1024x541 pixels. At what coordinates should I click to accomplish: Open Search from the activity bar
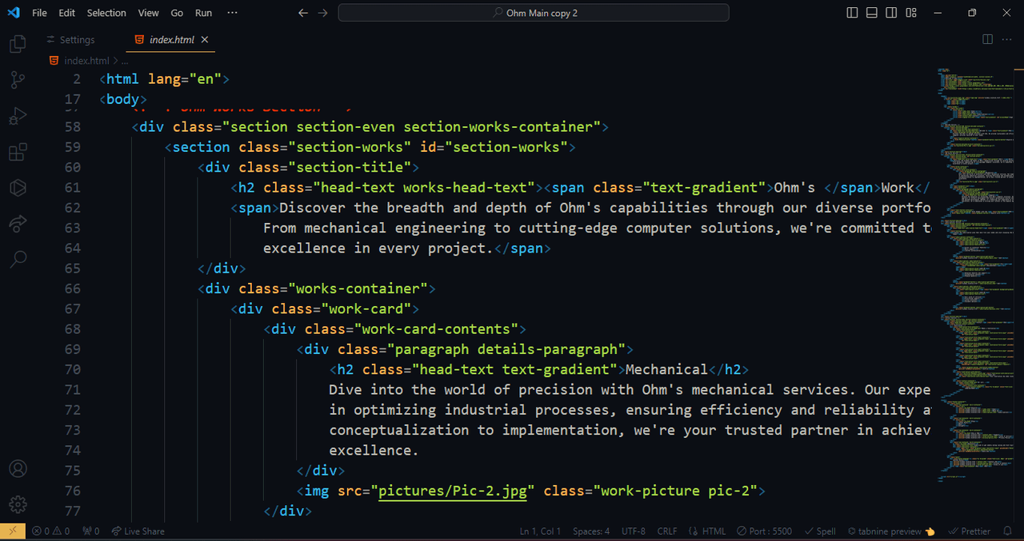[18, 259]
